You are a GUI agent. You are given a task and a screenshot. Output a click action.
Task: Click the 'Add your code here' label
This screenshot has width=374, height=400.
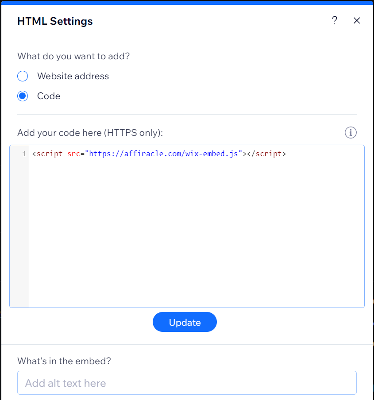90,133
